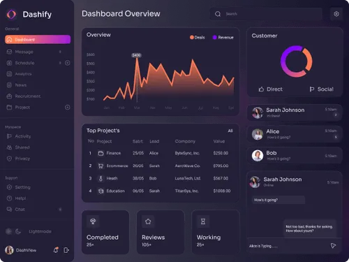Open the Working 25+ card
The image size is (349, 262).
[x=216, y=232]
